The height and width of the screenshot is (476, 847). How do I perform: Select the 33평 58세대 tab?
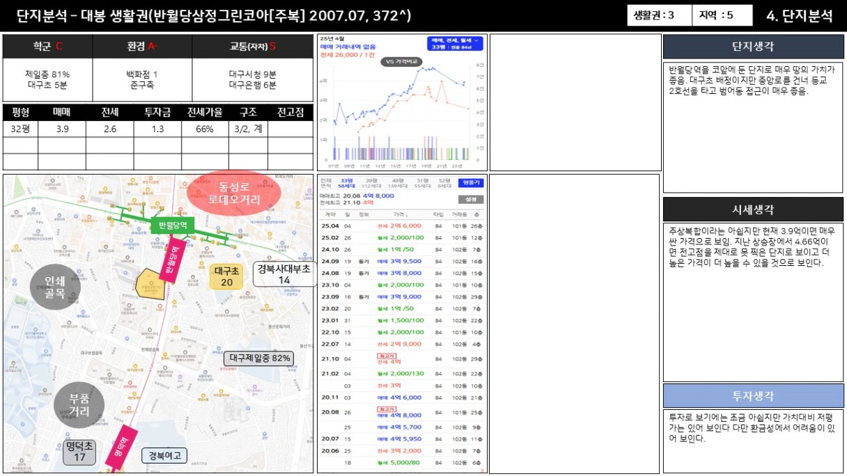(x=346, y=183)
